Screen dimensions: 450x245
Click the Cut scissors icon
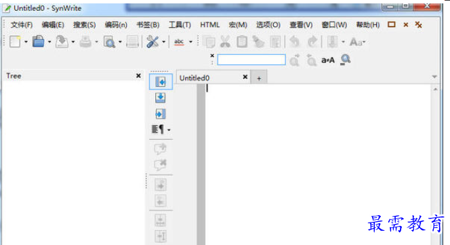tap(225, 42)
